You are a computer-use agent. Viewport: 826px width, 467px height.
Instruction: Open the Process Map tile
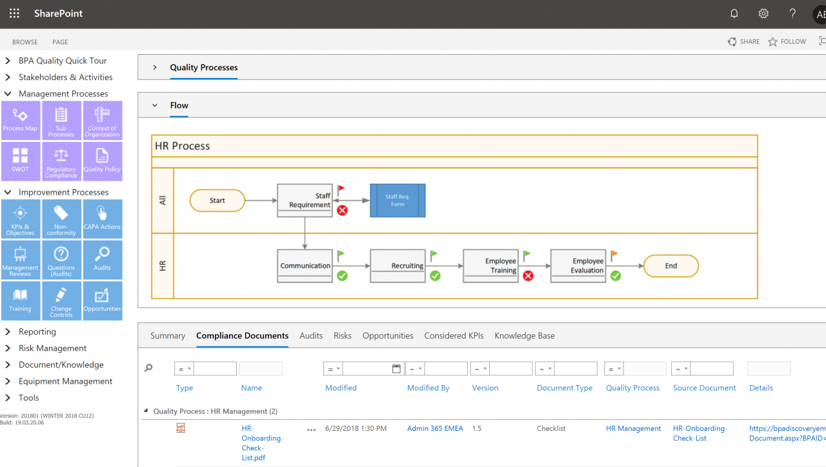tap(21, 121)
